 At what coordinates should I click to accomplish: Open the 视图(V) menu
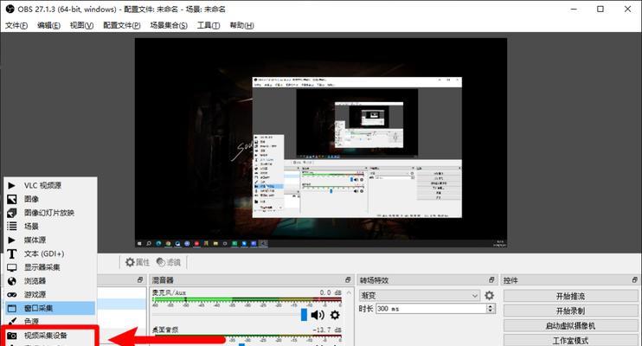[81, 25]
